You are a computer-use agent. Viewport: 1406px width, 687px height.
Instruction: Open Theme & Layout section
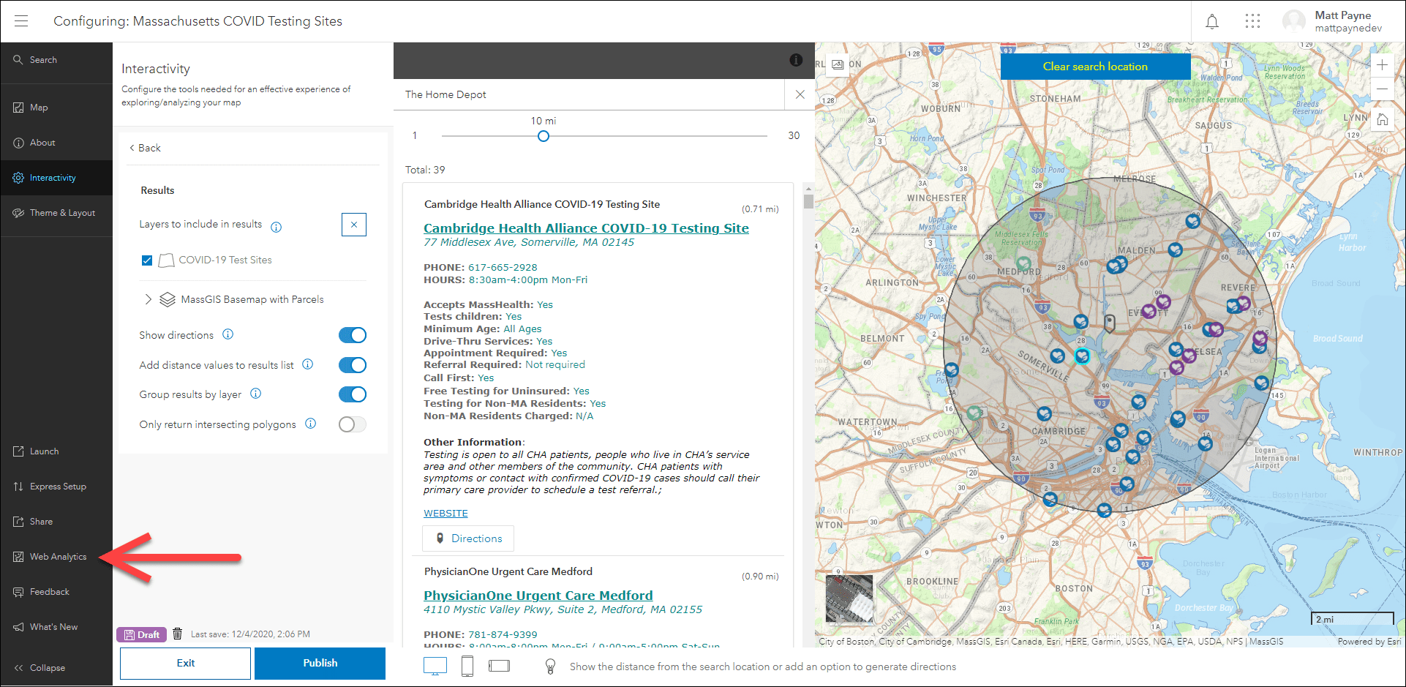(56, 213)
